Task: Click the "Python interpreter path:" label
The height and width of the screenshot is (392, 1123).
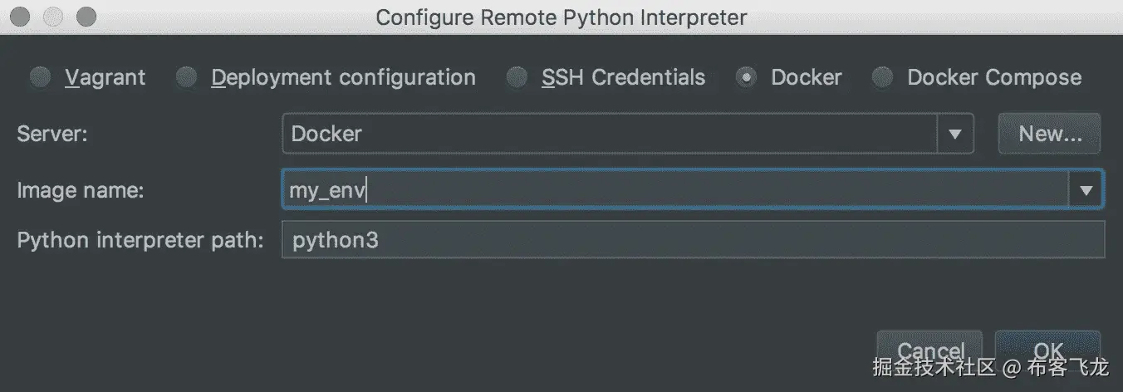Action: pyautogui.click(x=140, y=240)
